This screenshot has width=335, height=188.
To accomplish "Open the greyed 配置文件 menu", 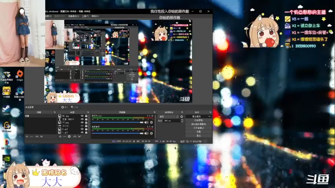I will click(59, 16).
